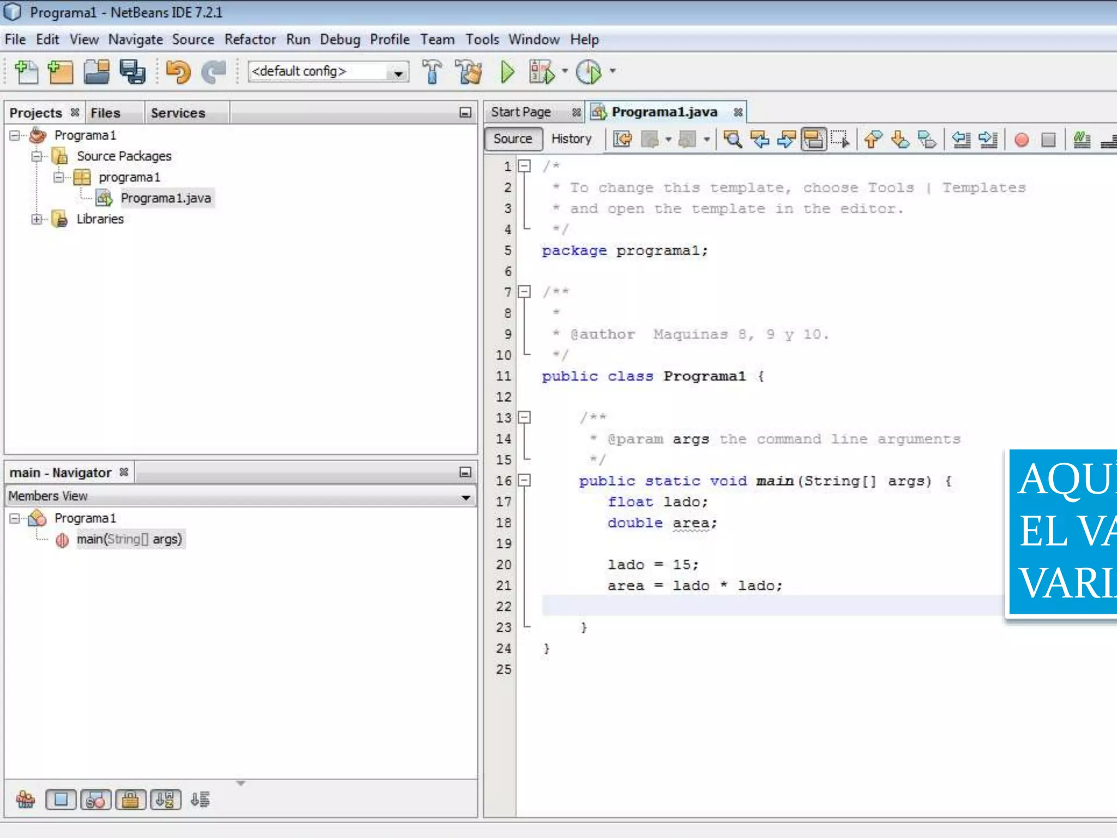Click the New File toolbar icon

[26, 71]
